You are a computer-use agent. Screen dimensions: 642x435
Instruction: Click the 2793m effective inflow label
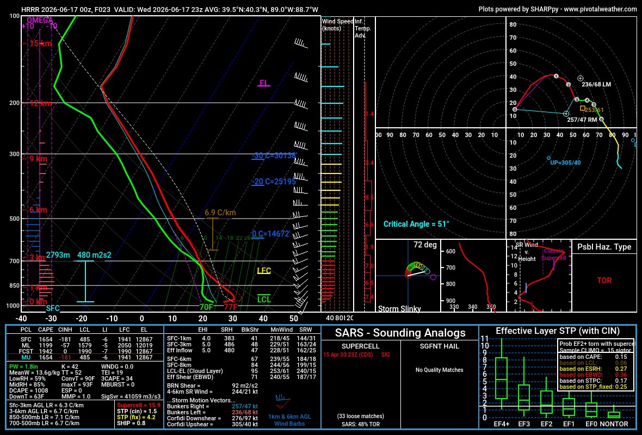tap(58, 255)
